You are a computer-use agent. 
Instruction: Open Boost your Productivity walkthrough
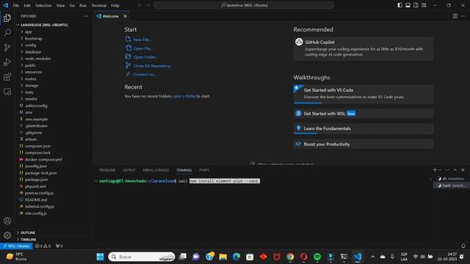(364, 144)
